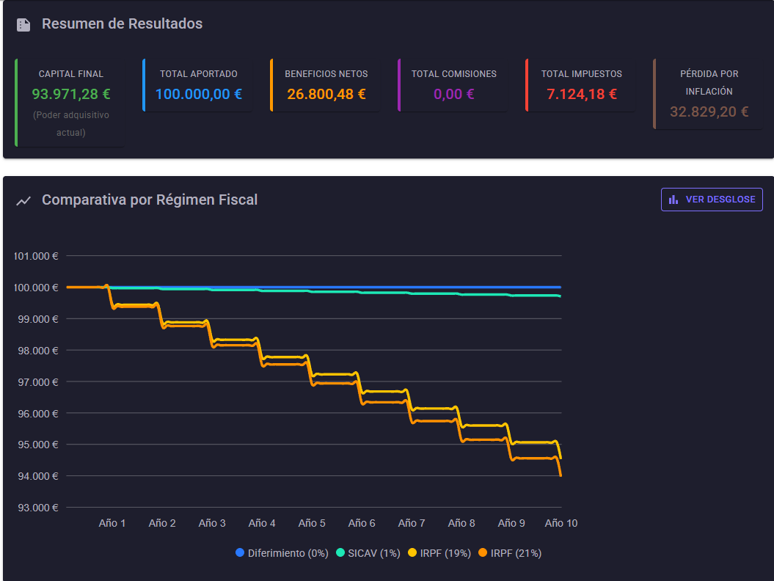
Task: Open the breakdown with VER DESGLOSE
Action: 712,199
